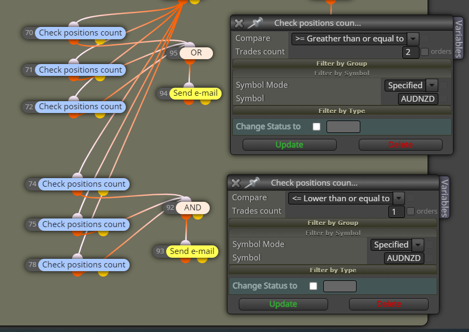Click orange output connector of node 78

pos(77,273)
